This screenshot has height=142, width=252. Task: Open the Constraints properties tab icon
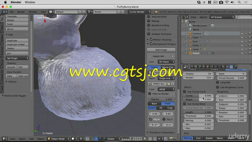click(x=211, y=67)
